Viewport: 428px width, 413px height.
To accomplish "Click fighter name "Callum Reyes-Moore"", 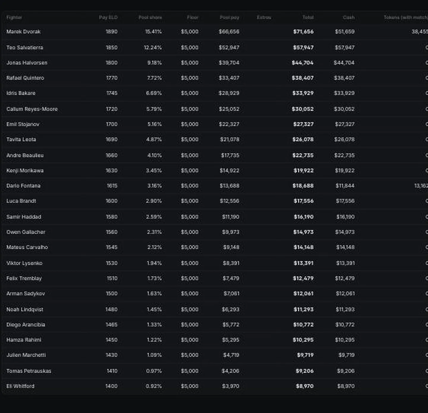I will point(32,109).
